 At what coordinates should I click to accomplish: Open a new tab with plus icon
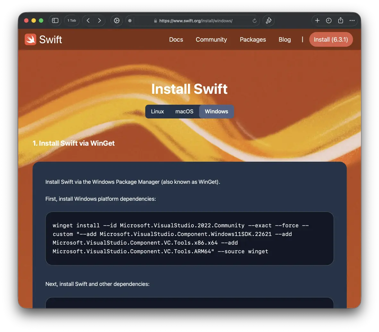(317, 20)
